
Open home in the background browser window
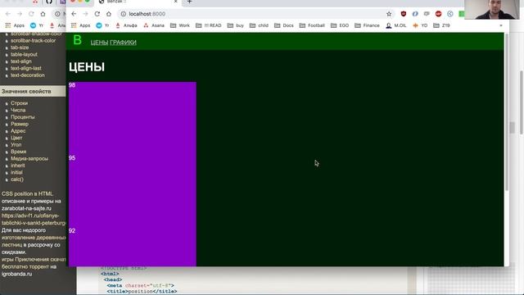point(43,14)
